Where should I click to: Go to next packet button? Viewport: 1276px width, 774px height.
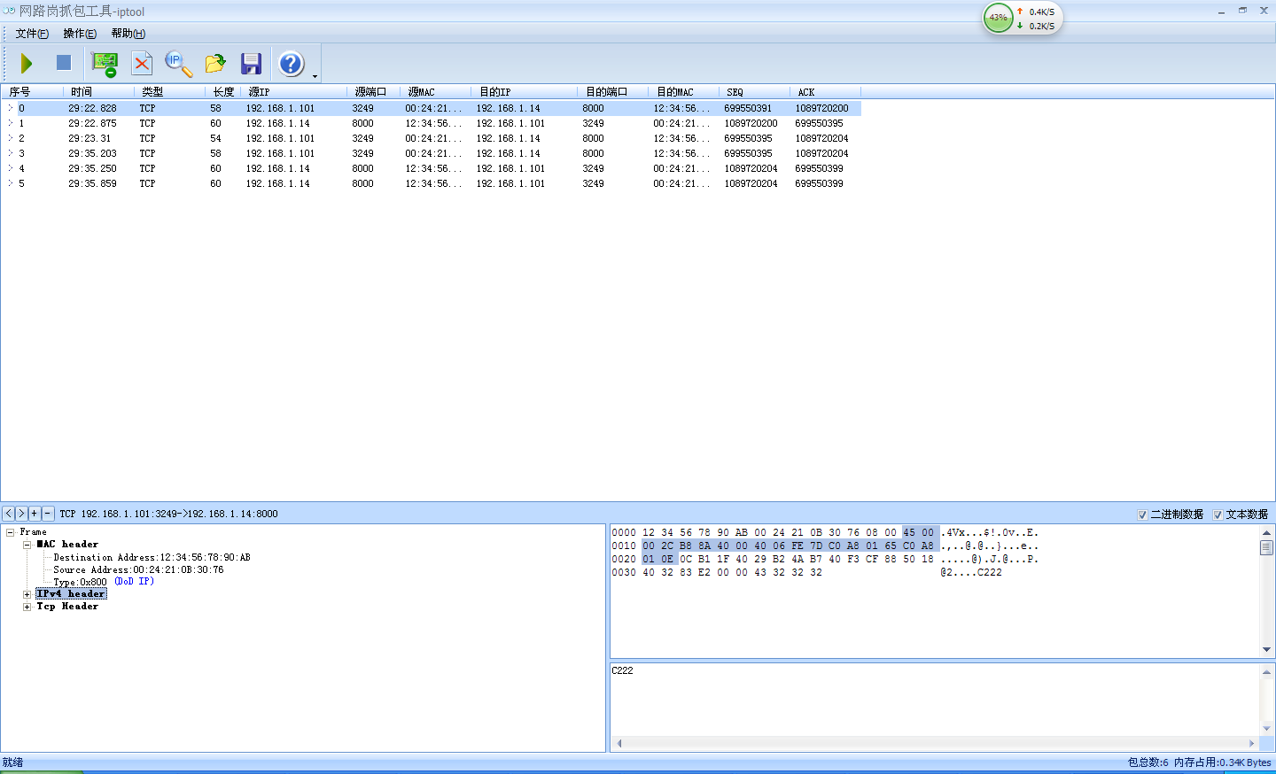(21, 514)
